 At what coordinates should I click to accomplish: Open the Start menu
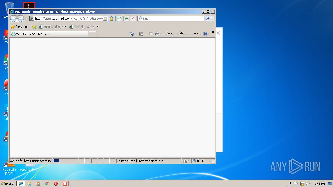[x=7, y=184]
